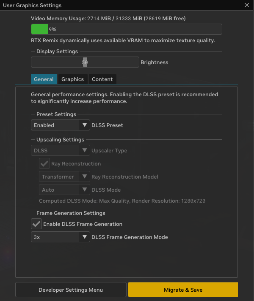Viewport: 254px width, 301px height.
Task: Click the RTX Remix VRAM description text
Action: (x=123, y=41)
